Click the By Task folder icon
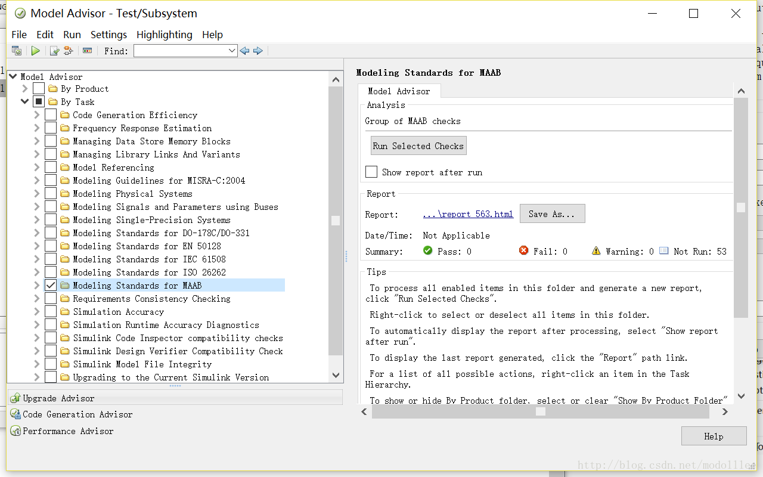Image resolution: width=763 pixels, height=477 pixels. tap(52, 102)
